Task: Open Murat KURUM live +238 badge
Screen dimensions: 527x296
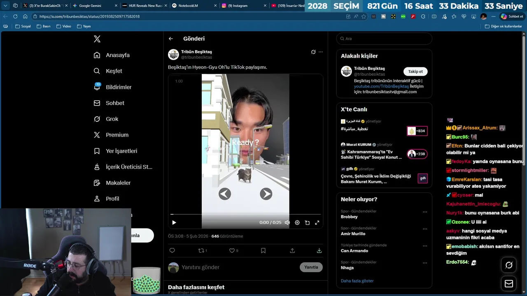Action: tap(417, 154)
